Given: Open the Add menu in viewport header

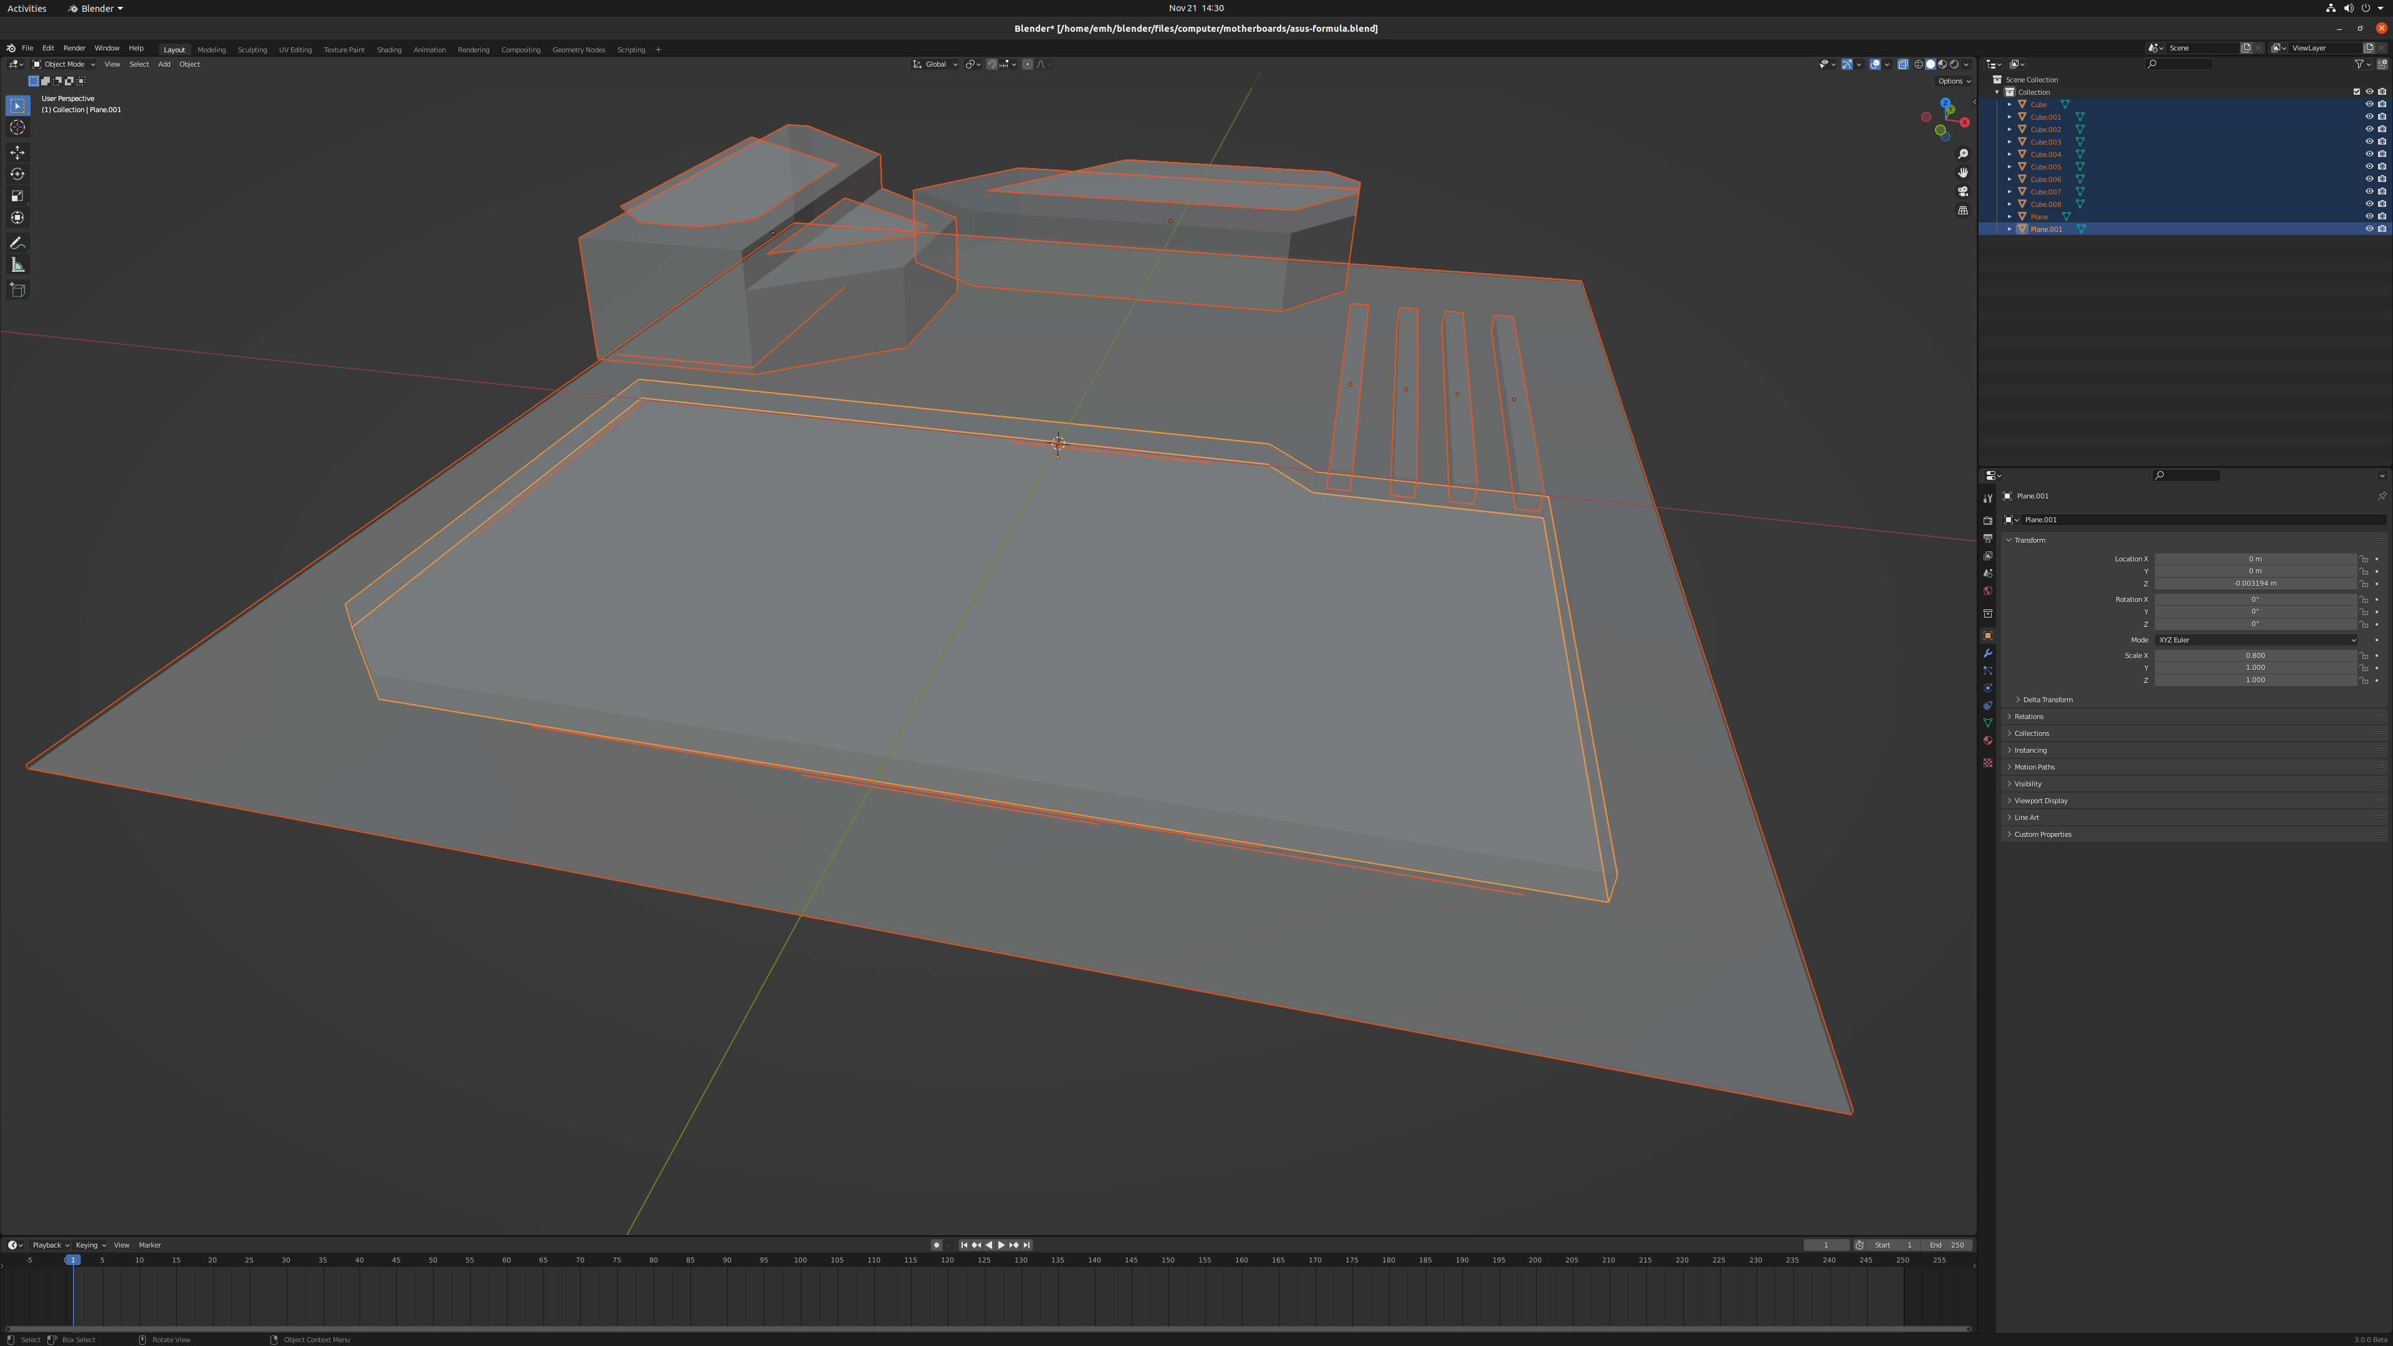Looking at the screenshot, I should point(165,64).
